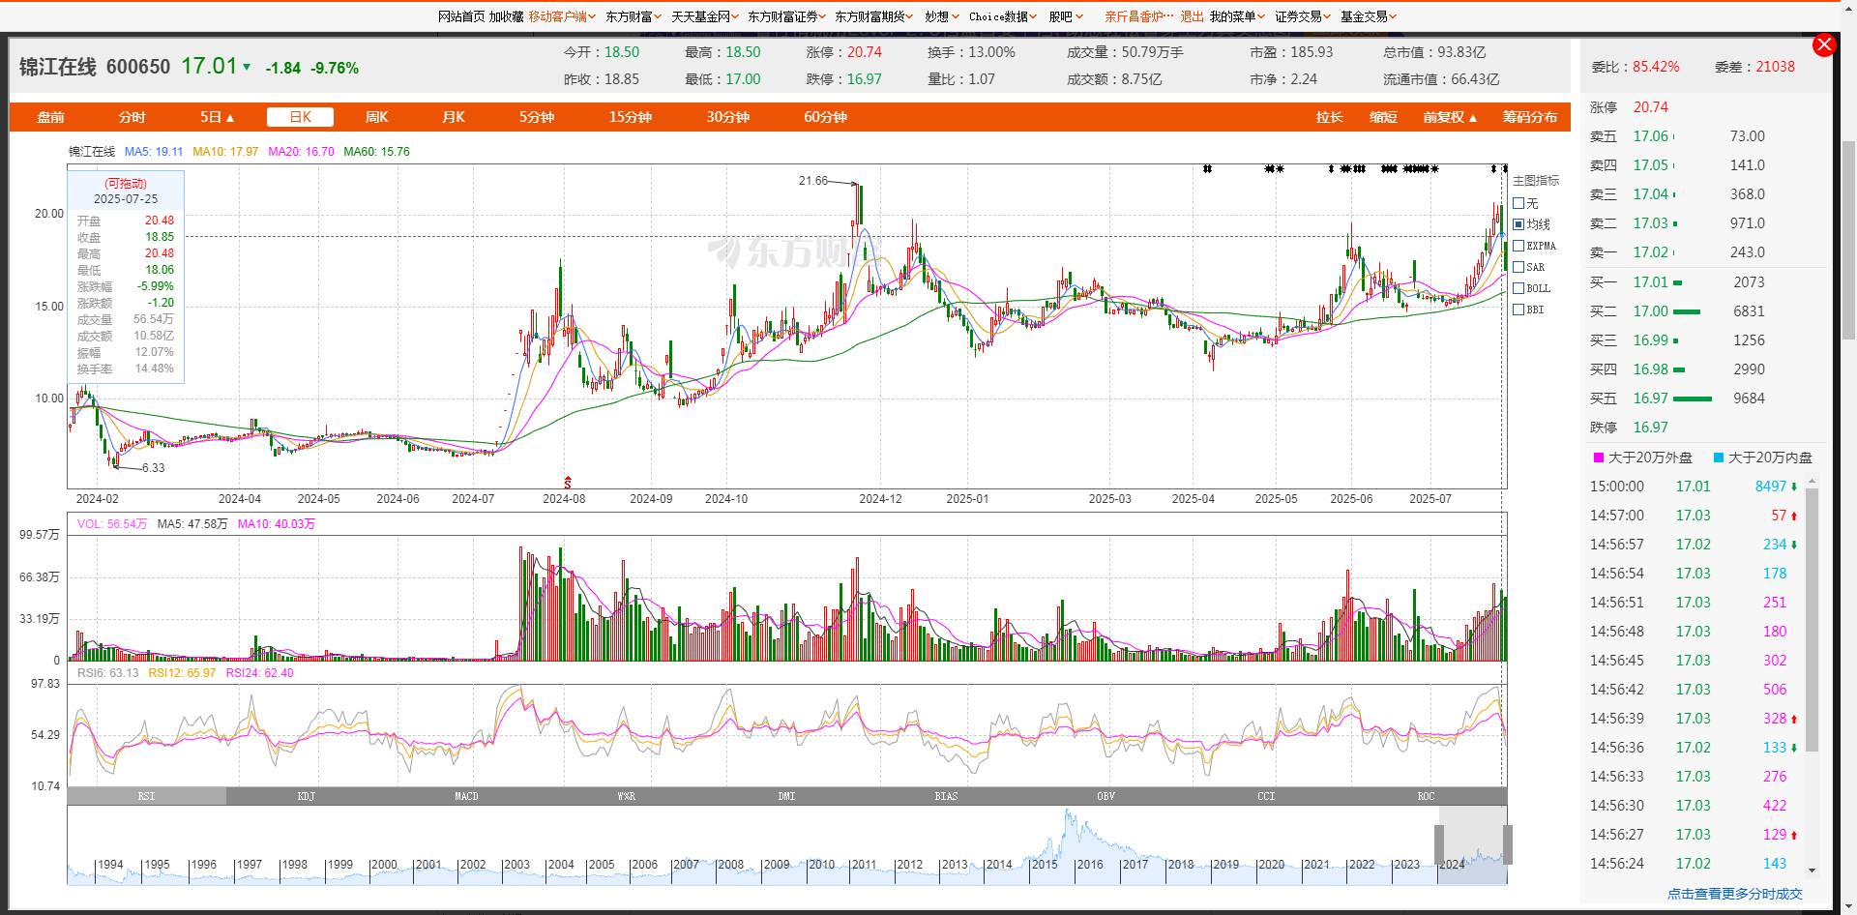Select the ROC indicator tab
Image resolution: width=1857 pixels, height=915 pixels.
1426,796
